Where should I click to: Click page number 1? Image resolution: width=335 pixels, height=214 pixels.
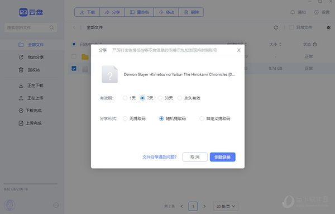[193, 206]
